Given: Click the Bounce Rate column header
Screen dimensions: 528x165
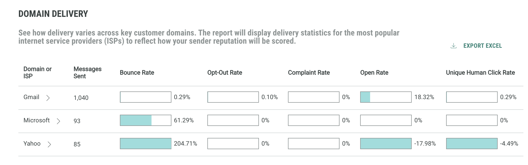Looking at the screenshot, I should coord(137,73).
